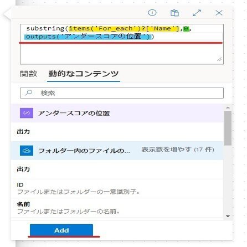The width and height of the screenshot is (247, 247).
Task: Select the 動的なコンテンツ tab
Action: coord(84,74)
